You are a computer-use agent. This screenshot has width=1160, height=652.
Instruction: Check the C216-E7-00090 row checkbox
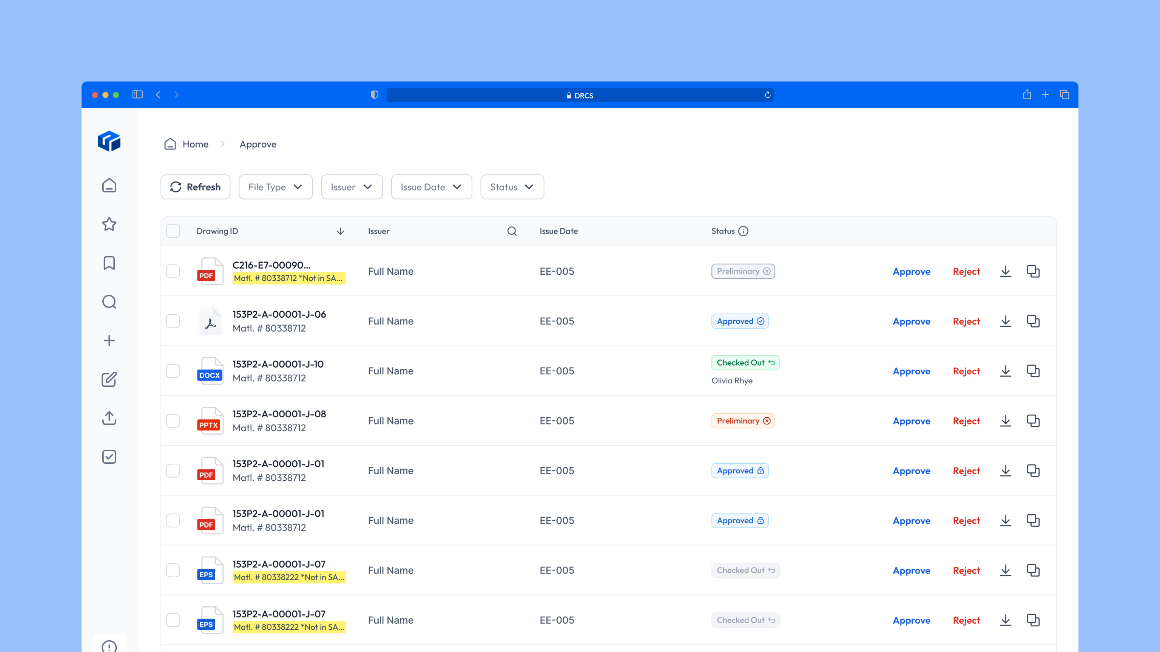tap(173, 271)
